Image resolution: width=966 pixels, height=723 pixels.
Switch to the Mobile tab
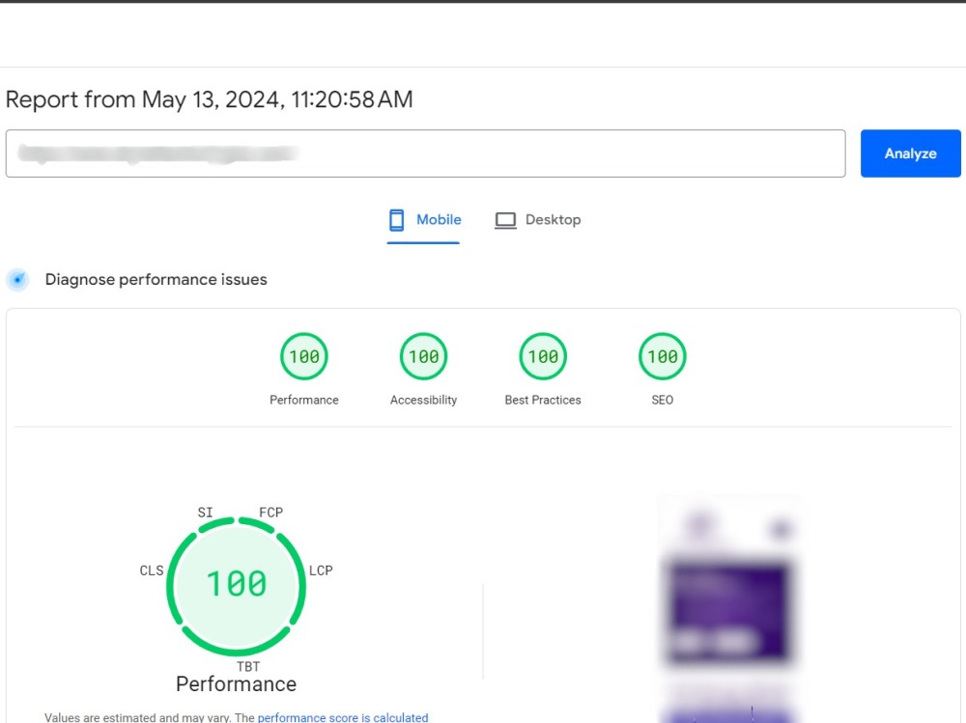click(424, 220)
